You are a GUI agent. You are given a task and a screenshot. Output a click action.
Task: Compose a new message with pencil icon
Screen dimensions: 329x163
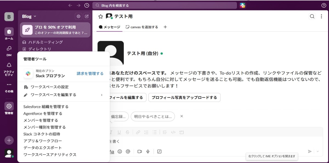coord(87,16)
